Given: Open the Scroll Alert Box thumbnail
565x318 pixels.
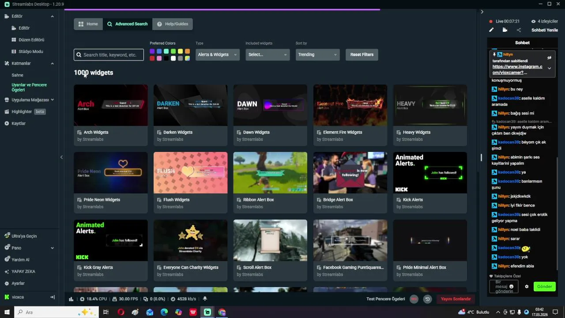Looking at the screenshot, I should [x=270, y=240].
